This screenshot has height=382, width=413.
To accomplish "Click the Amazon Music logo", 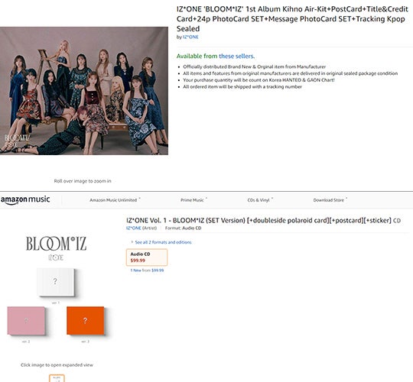I will [x=25, y=199].
